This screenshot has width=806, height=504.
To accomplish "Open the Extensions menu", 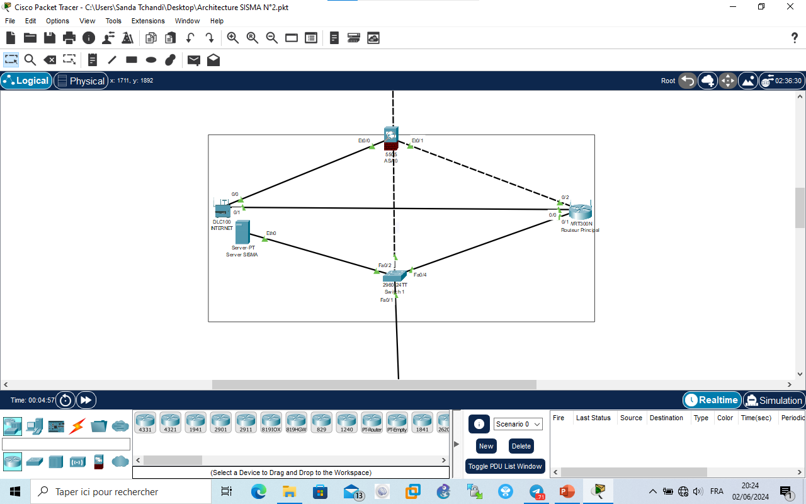I will click(148, 21).
